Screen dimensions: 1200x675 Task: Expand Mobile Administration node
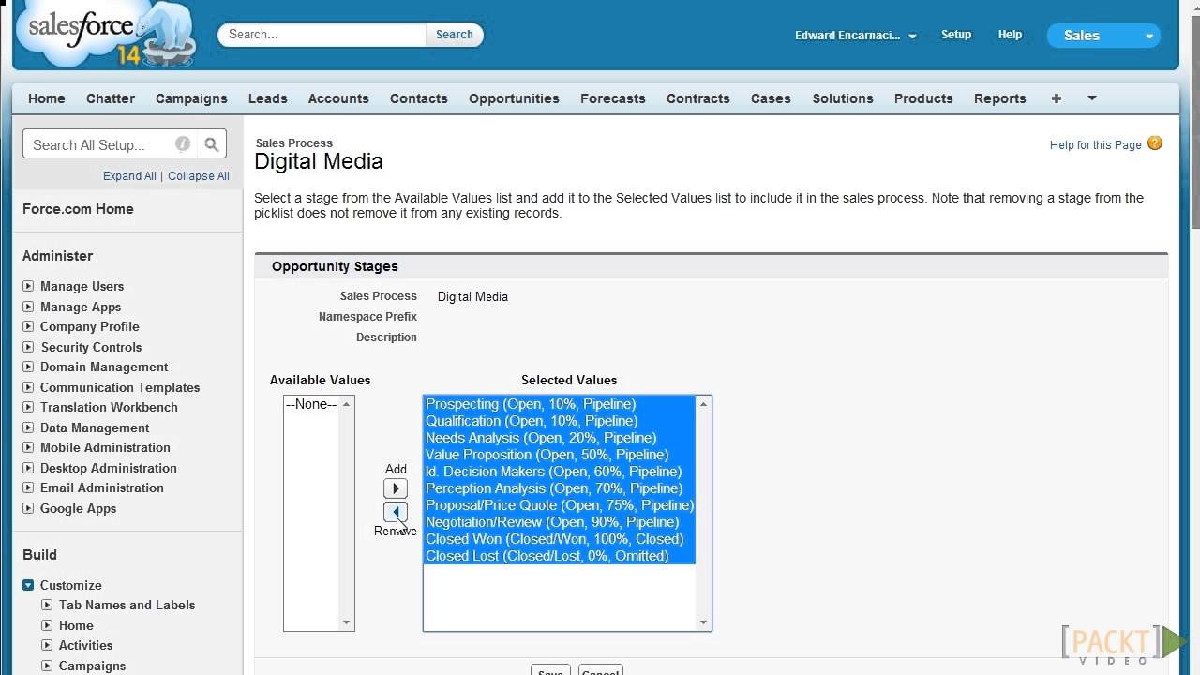(x=28, y=447)
